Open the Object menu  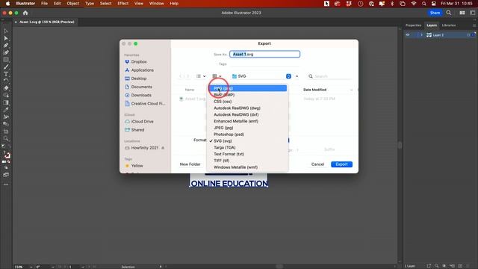click(73, 4)
